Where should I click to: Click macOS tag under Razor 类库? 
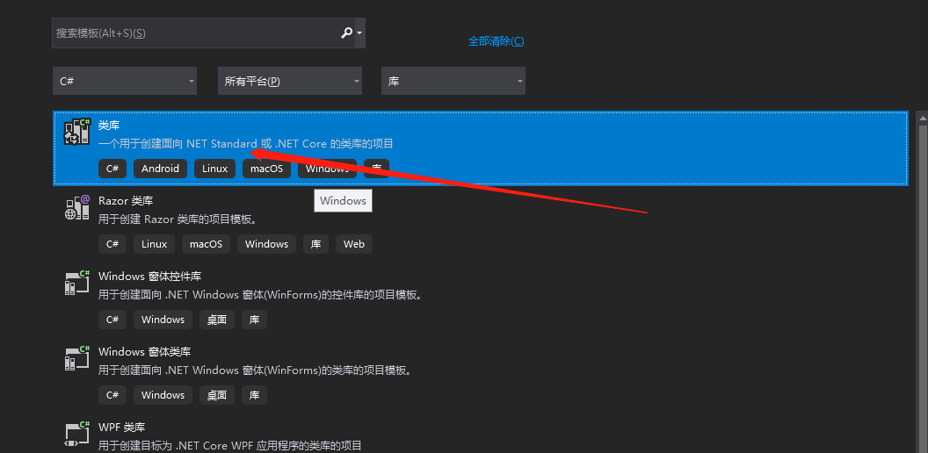[x=207, y=244]
